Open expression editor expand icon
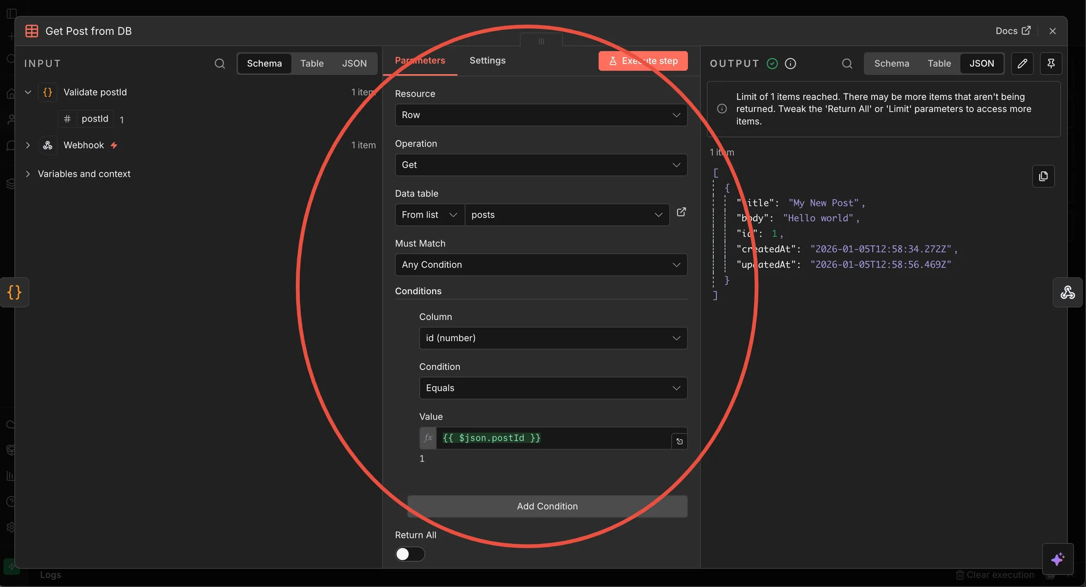 tap(679, 441)
